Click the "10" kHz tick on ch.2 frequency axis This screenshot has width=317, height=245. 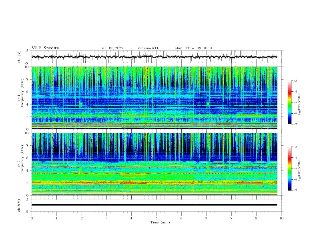click(x=27, y=133)
